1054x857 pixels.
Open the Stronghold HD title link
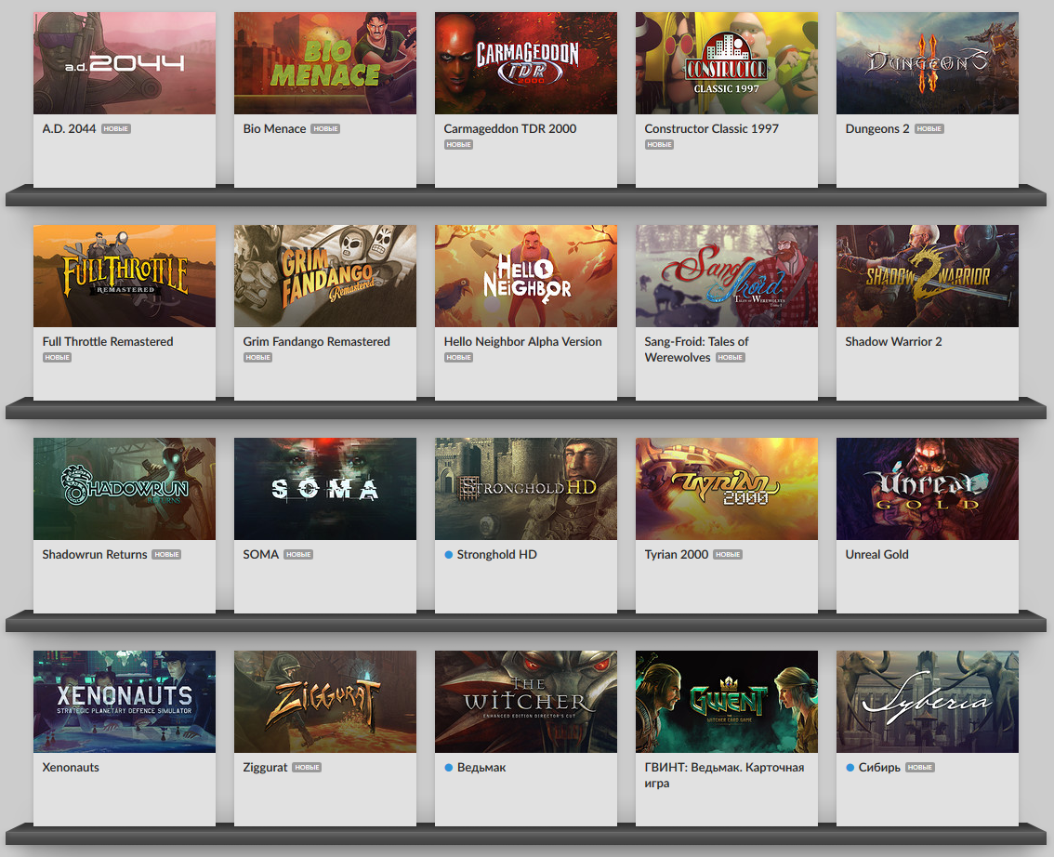[496, 555]
